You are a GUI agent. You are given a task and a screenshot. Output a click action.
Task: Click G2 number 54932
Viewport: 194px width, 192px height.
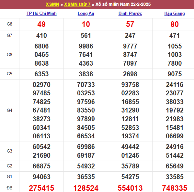point(86,166)
